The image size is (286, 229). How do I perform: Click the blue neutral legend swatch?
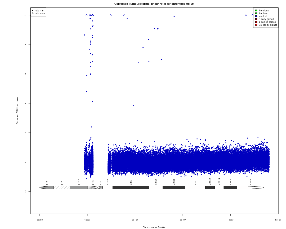256,16
